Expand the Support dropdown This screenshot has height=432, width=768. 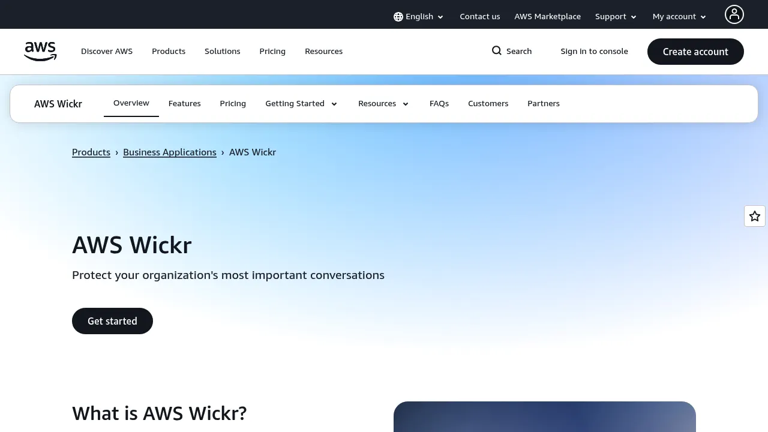point(616,17)
